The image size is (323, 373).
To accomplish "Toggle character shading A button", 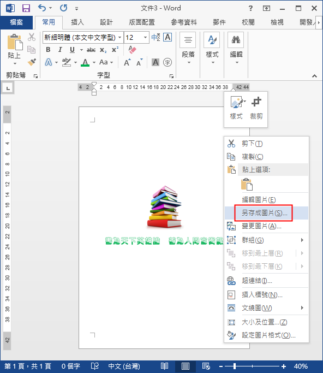I will click(x=155, y=62).
